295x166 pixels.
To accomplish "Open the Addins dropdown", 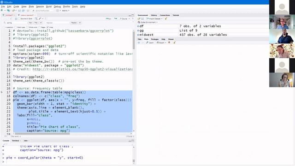I will click(x=65, y=11).
